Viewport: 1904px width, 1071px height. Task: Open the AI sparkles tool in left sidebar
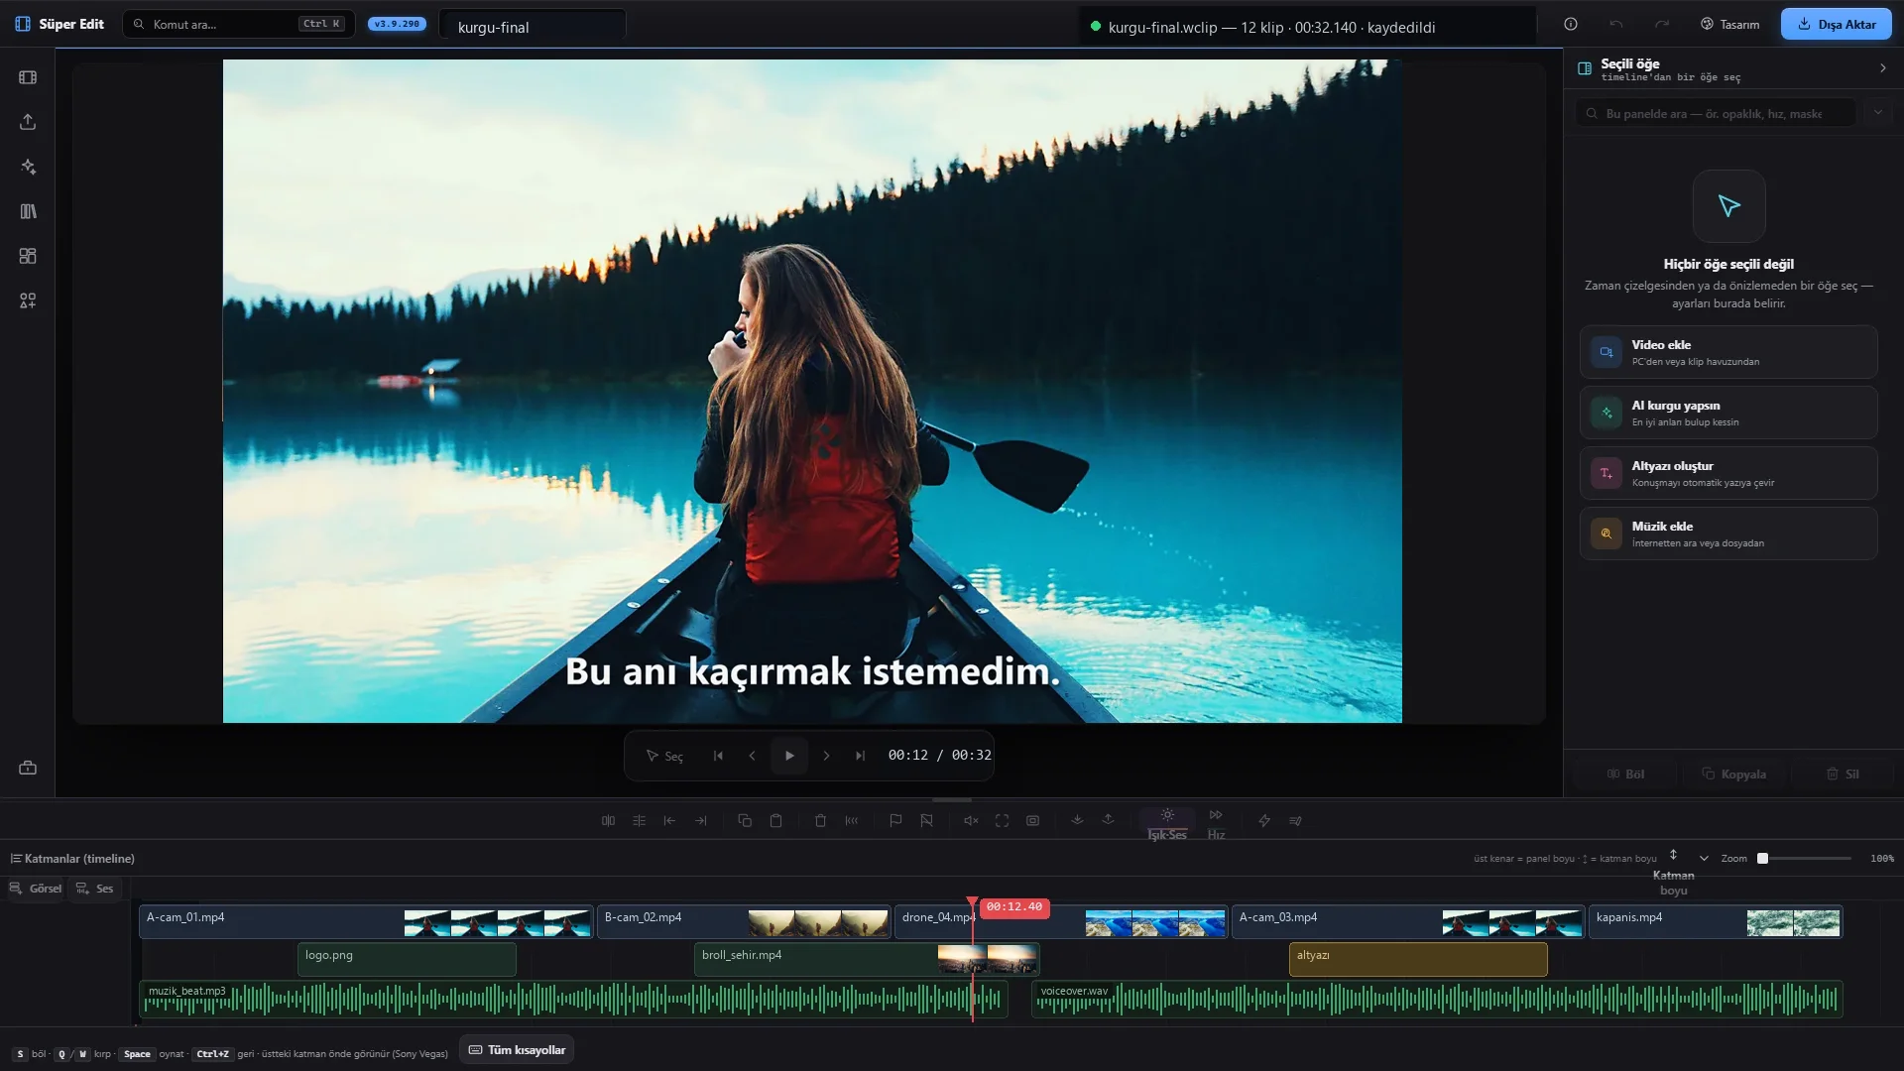[x=28, y=167]
